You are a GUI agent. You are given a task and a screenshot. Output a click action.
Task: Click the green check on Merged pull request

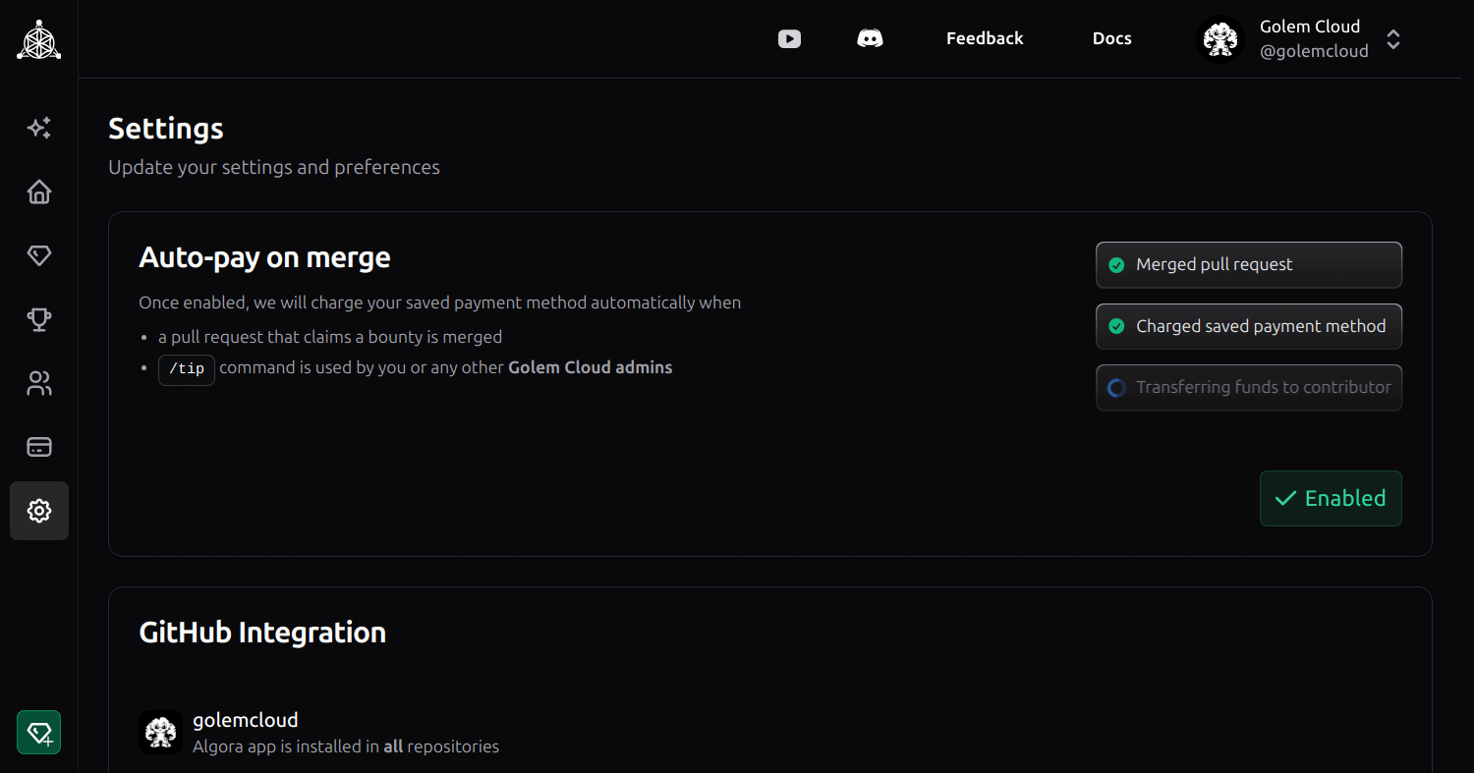[1116, 265]
